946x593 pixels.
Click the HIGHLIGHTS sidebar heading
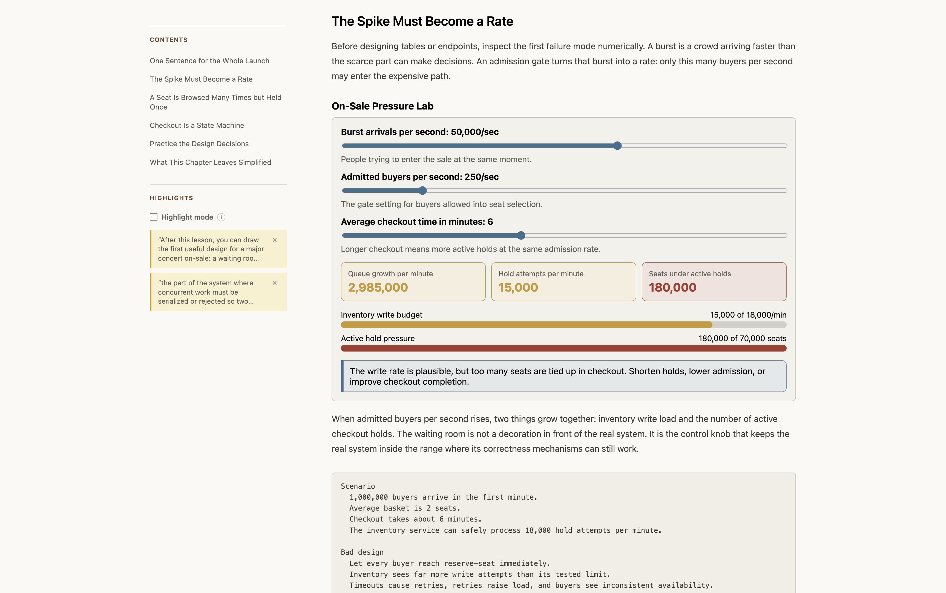click(x=171, y=198)
